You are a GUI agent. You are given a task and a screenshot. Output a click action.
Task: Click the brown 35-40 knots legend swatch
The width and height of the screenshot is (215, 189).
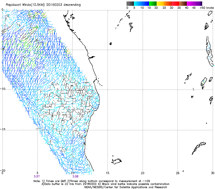tap(183, 3)
